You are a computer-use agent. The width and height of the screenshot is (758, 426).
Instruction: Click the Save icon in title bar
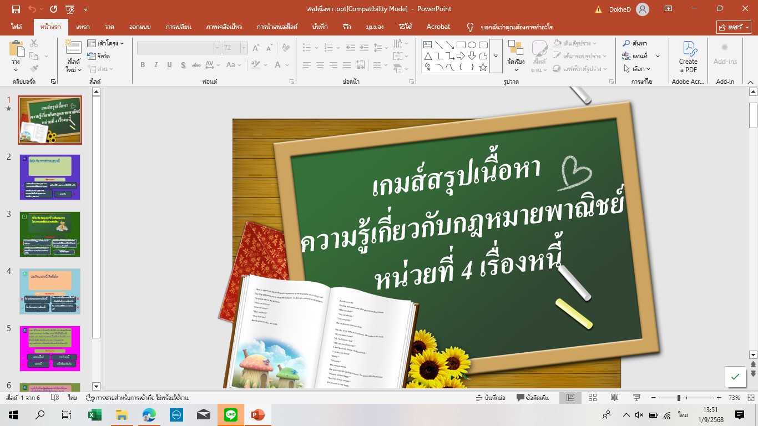pos(16,9)
